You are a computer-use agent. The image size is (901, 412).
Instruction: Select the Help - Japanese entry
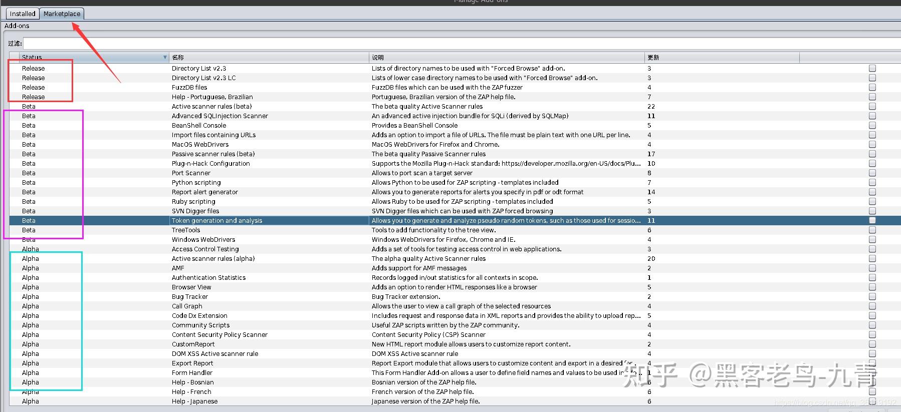coord(194,401)
